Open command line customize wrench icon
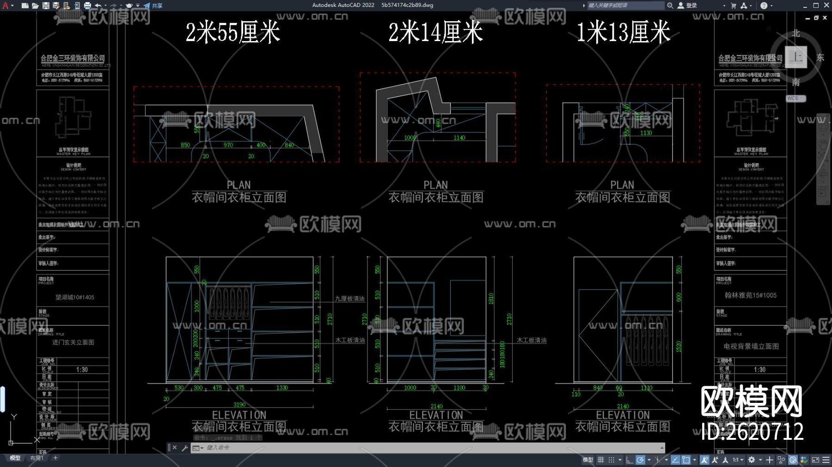 (184, 448)
